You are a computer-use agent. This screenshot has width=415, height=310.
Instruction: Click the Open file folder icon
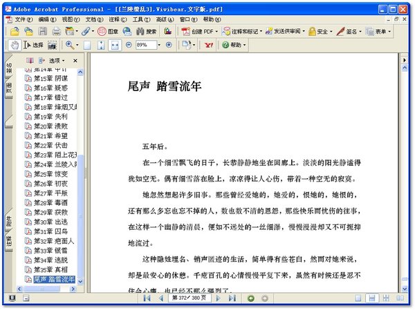coord(15,32)
